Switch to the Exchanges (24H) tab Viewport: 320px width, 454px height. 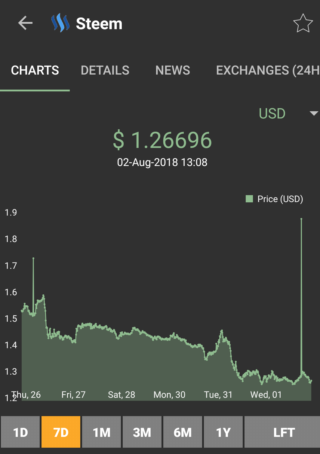click(x=267, y=70)
